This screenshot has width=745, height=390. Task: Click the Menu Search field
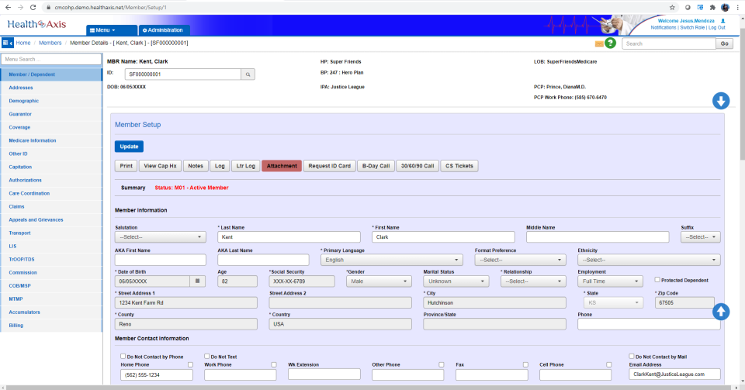pyautogui.click(x=51, y=59)
